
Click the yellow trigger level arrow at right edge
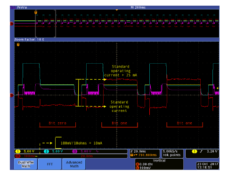(218, 88)
